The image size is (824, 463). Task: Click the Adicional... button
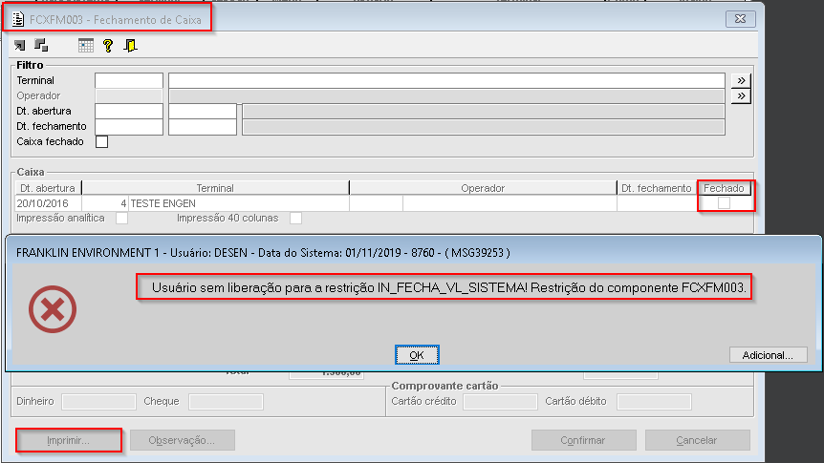[768, 355]
